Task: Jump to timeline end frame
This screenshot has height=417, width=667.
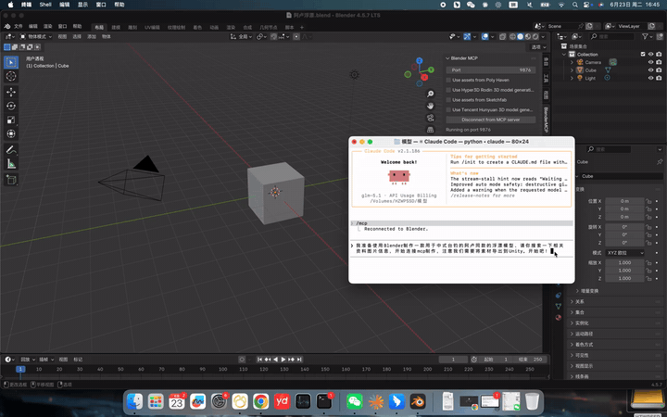Action: (x=299, y=360)
